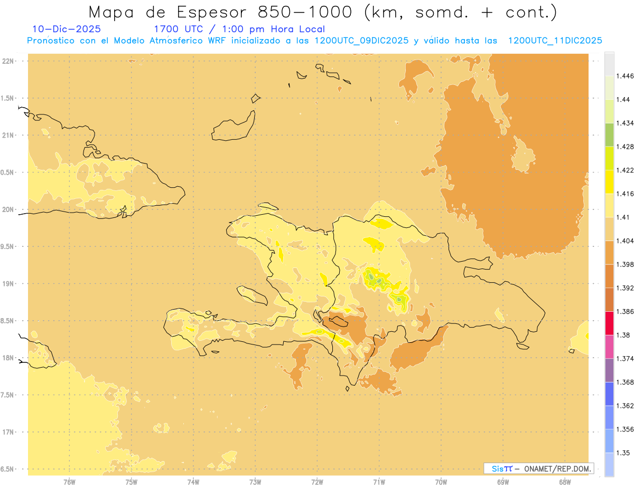Click longitude label '74W'
634x489 pixels.
[x=193, y=482]
